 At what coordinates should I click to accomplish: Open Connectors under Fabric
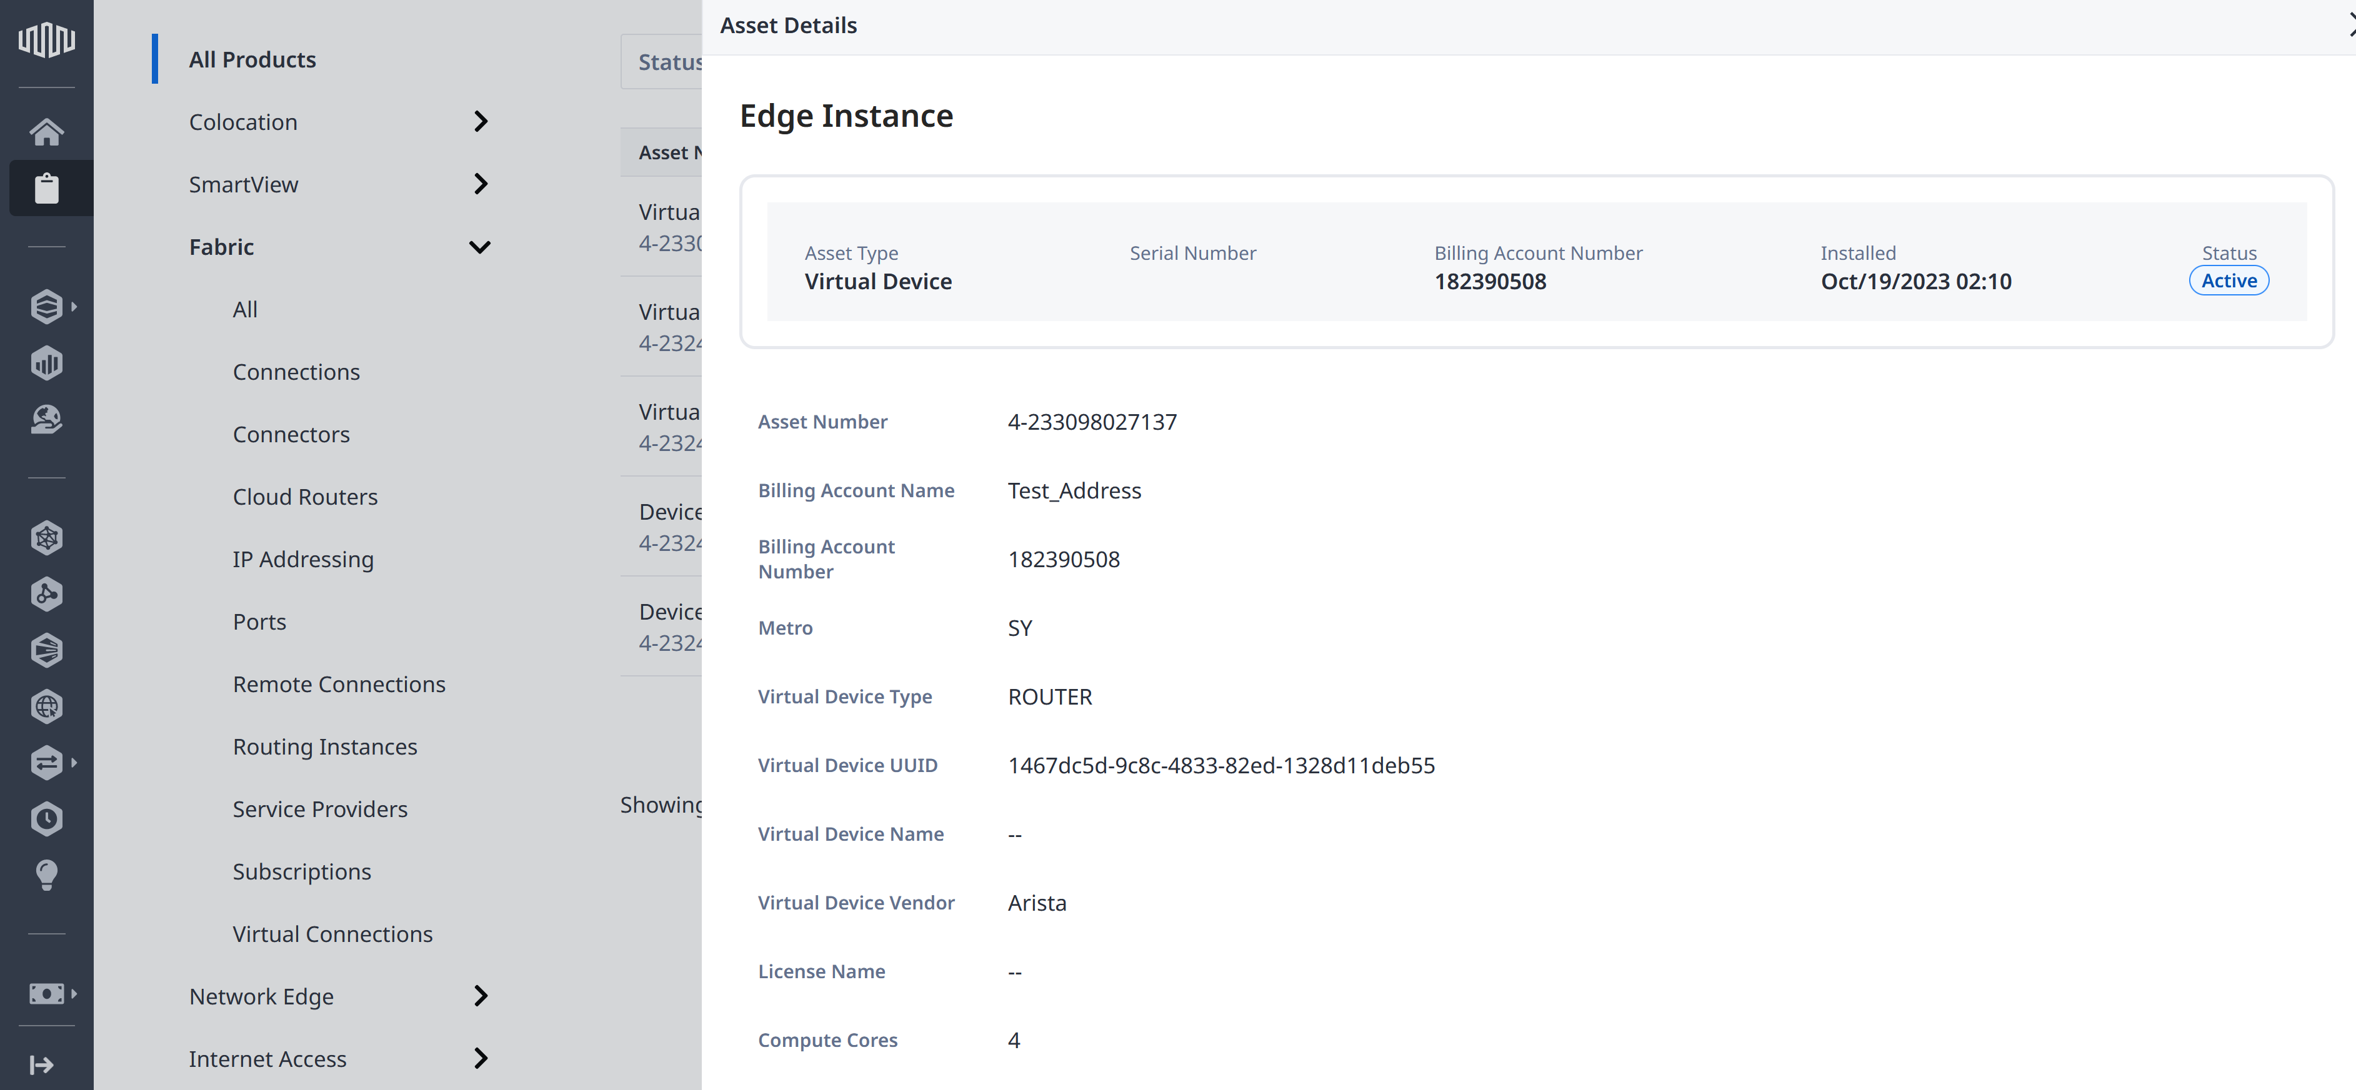coord(291,434)
